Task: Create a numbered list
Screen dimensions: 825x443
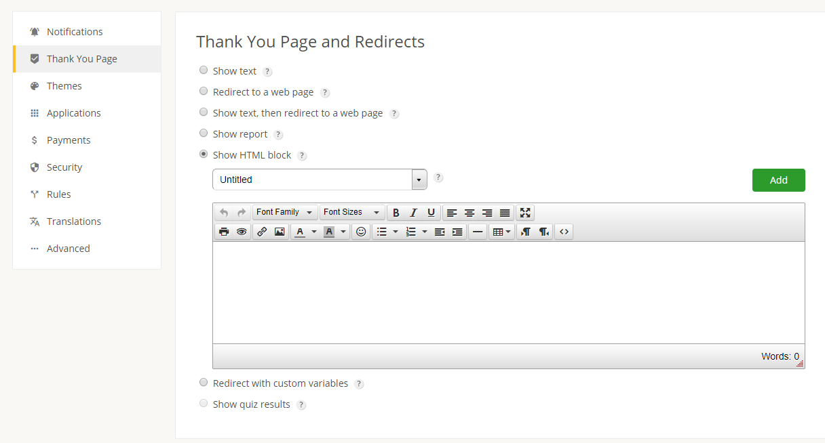Action: tap(410, 232)
